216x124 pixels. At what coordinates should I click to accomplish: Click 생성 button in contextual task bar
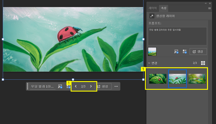103,86
